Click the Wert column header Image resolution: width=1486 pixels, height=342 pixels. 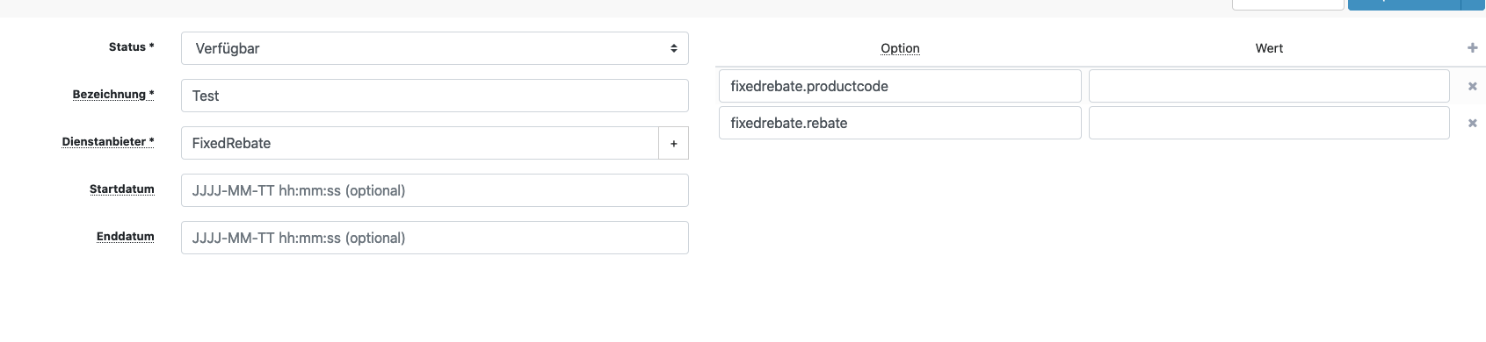tap(1269, 48)
